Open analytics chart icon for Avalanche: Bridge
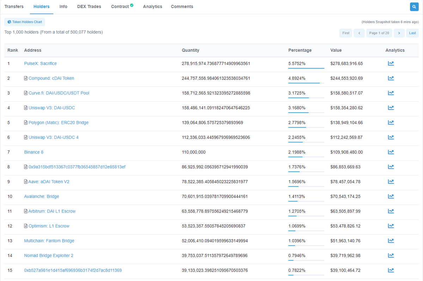Screen dimensions: 423x281 [x=391, y=197]
